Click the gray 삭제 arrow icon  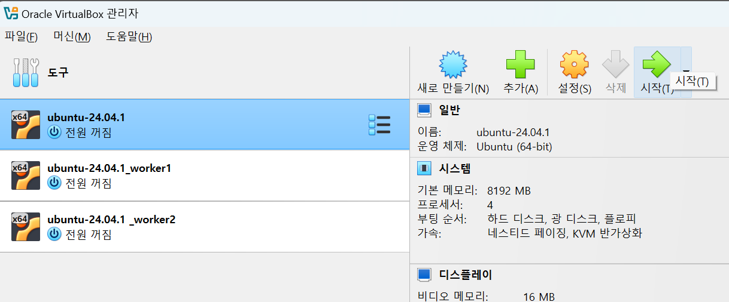click(x=615, y=64)
